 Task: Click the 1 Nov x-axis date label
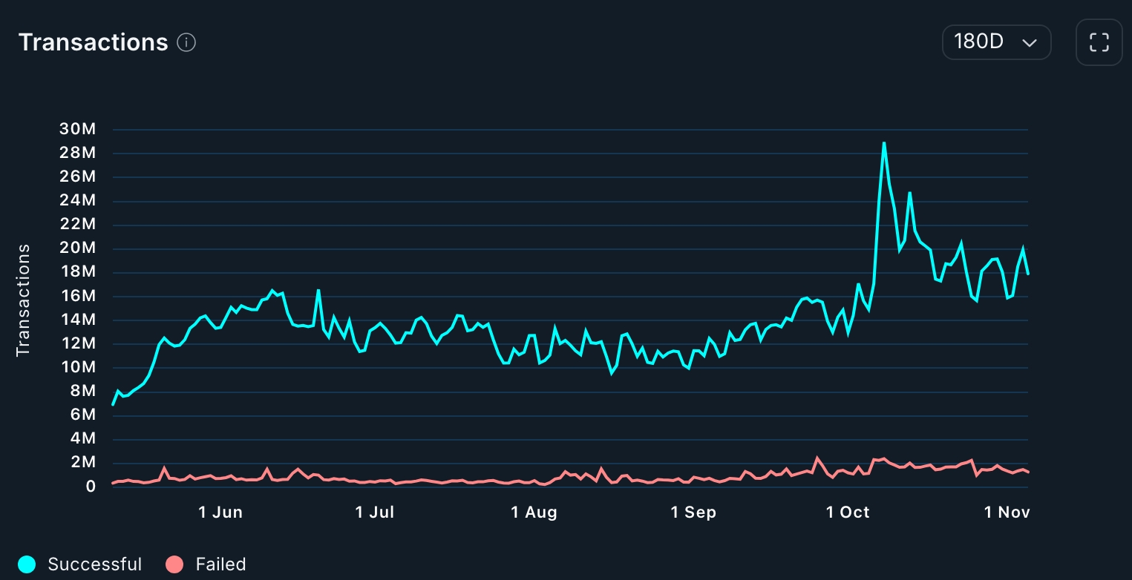(x=1007, y=513)
